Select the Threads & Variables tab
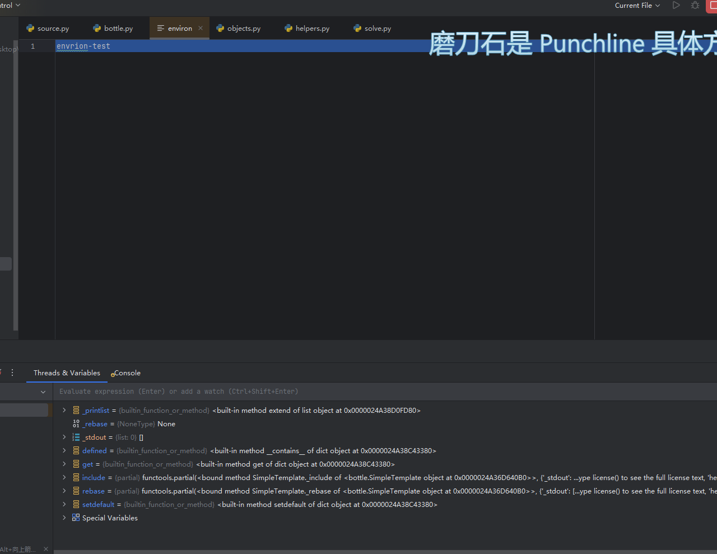 tap(67, 373)
